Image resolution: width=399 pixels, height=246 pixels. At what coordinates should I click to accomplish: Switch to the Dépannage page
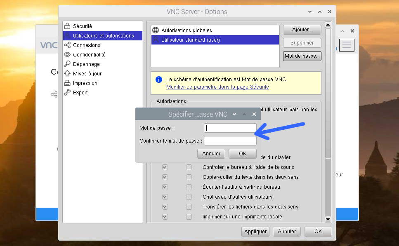coord(103,64)
